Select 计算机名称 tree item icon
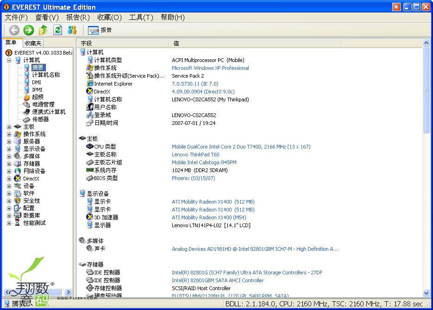The image size is (433, 310). point(26,75)
